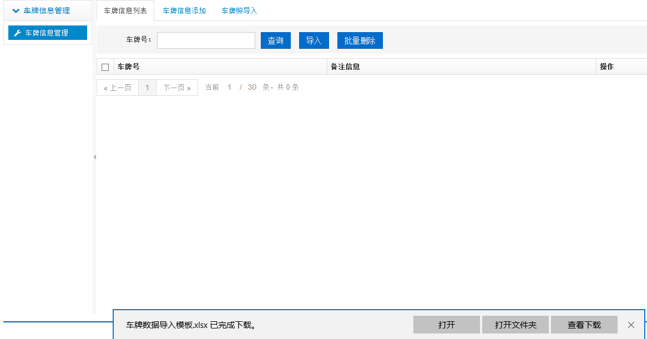Dismiss the download notification bar
This screenshot has width=647, height=339.
click(x=631, y=325)
